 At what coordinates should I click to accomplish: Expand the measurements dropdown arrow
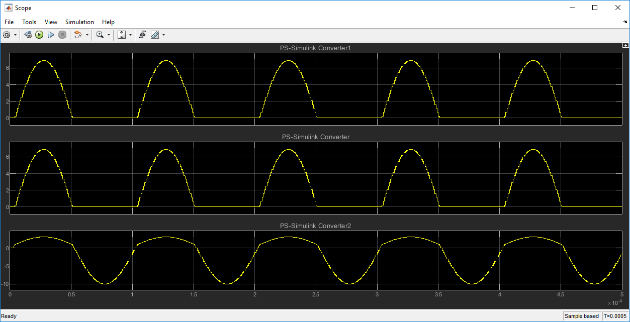click(163, 35)
